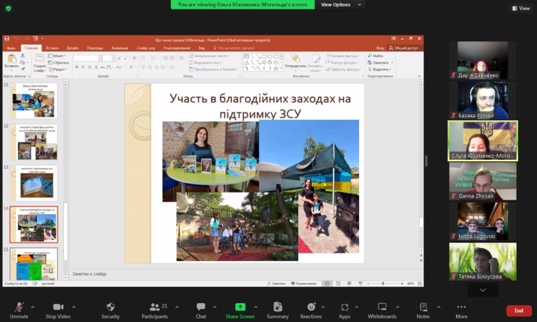This screenshot has width=537, height=322.
Task: Click Сбросить reset slide button
Action: click(59, 62)
